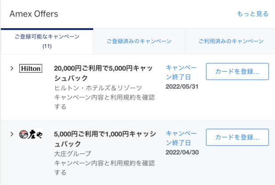View Hilton campaign terms and details
Viewport: 275px width, 185px height.
[x=104, y=102]
